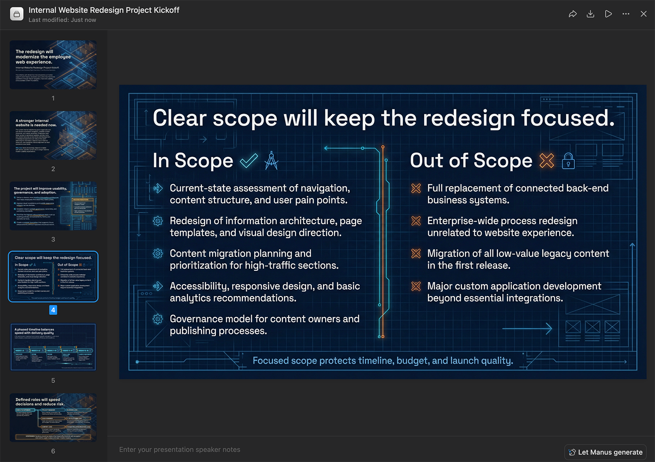Image resolution: width=655 pixels, height=462 pixels.
Task: Click the share arrow icon
Action: tap(573, 14)
